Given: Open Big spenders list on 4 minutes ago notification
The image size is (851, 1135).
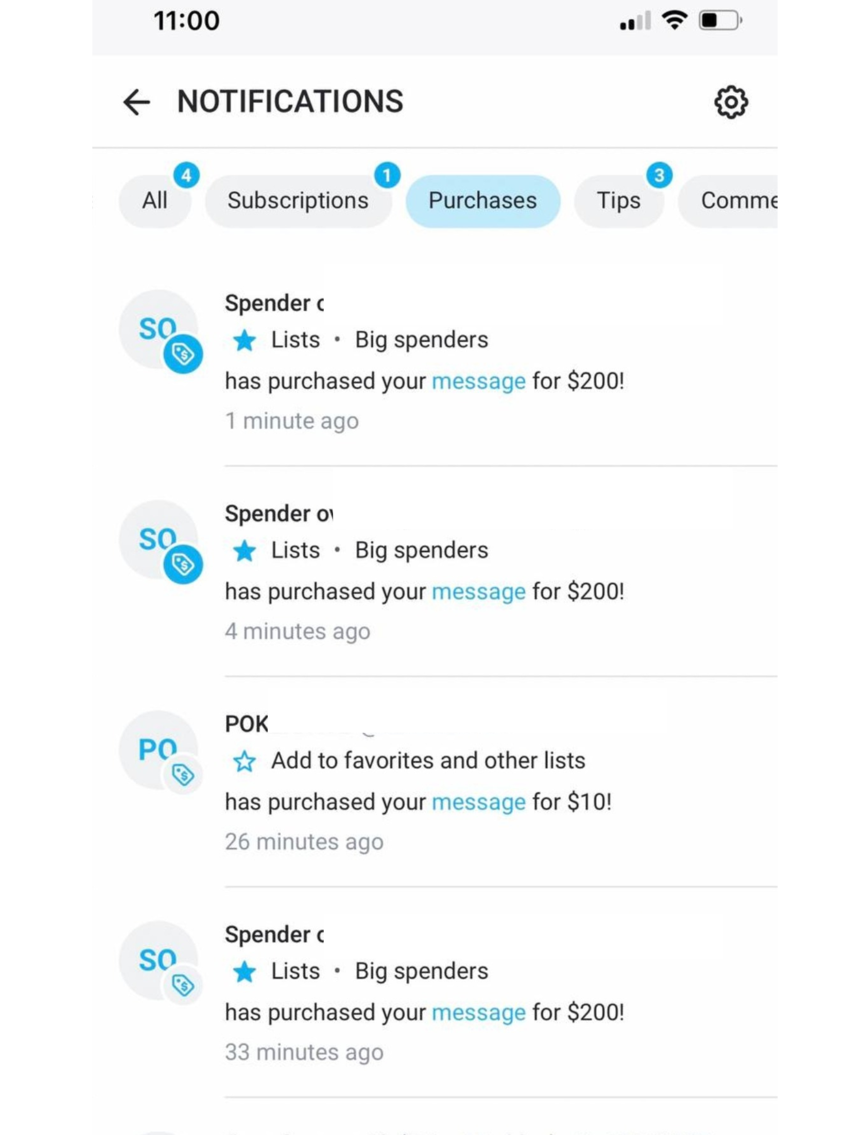Looking at the screenshot, I should tap(422, 551).
